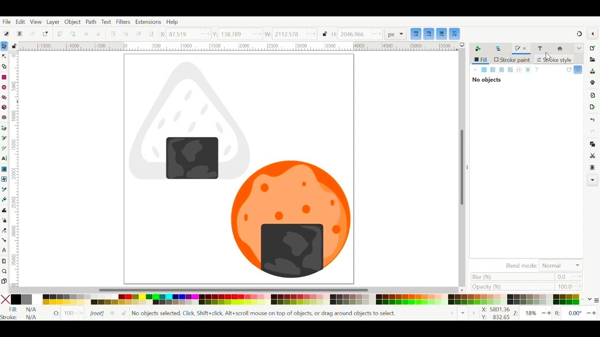The image size is (600, 337).
Task: Select the Spray tool
Action: point(4,220)
